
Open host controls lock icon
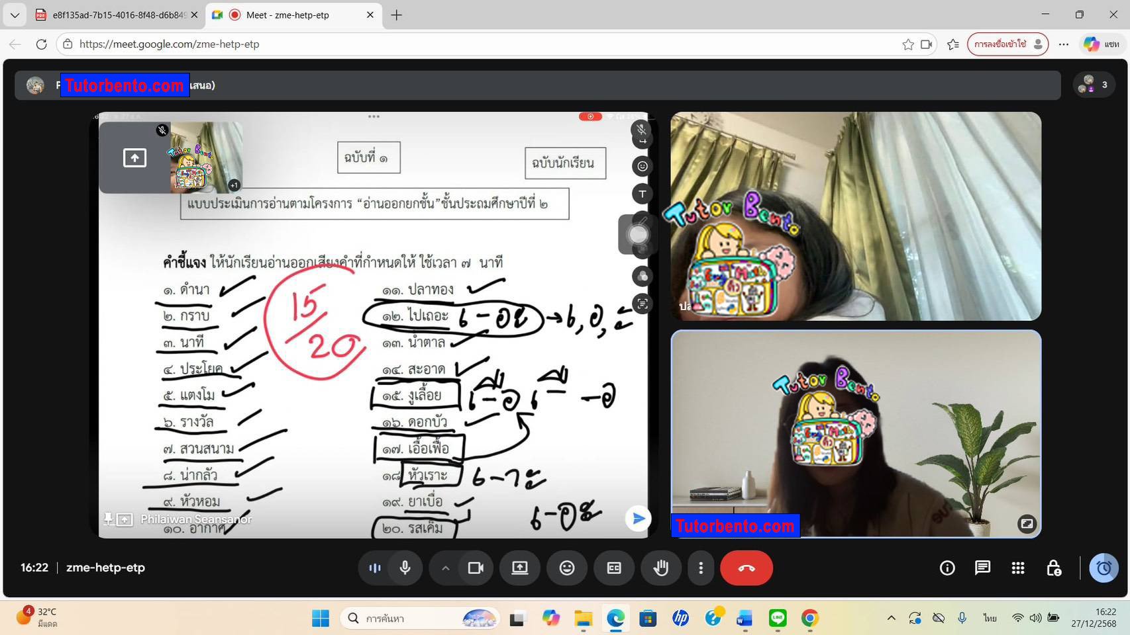point(1054,568)
